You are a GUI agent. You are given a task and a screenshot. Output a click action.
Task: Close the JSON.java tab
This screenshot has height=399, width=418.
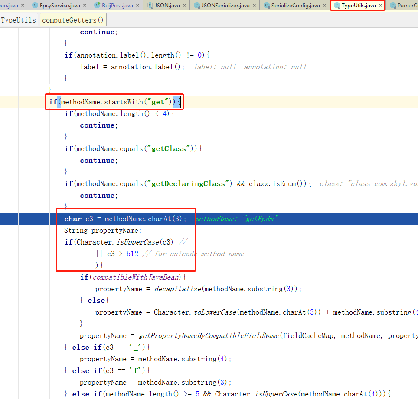click(184, 6)
